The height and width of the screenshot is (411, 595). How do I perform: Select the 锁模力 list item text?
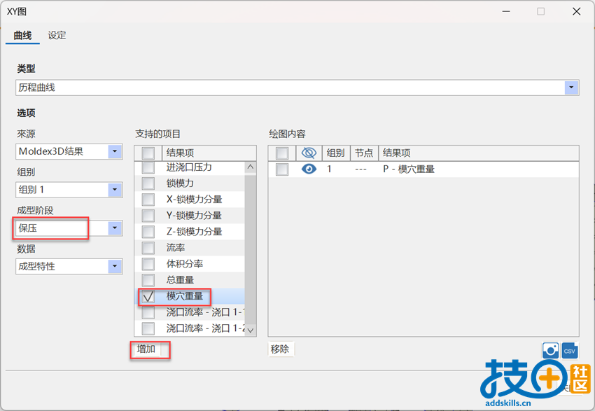180,183
